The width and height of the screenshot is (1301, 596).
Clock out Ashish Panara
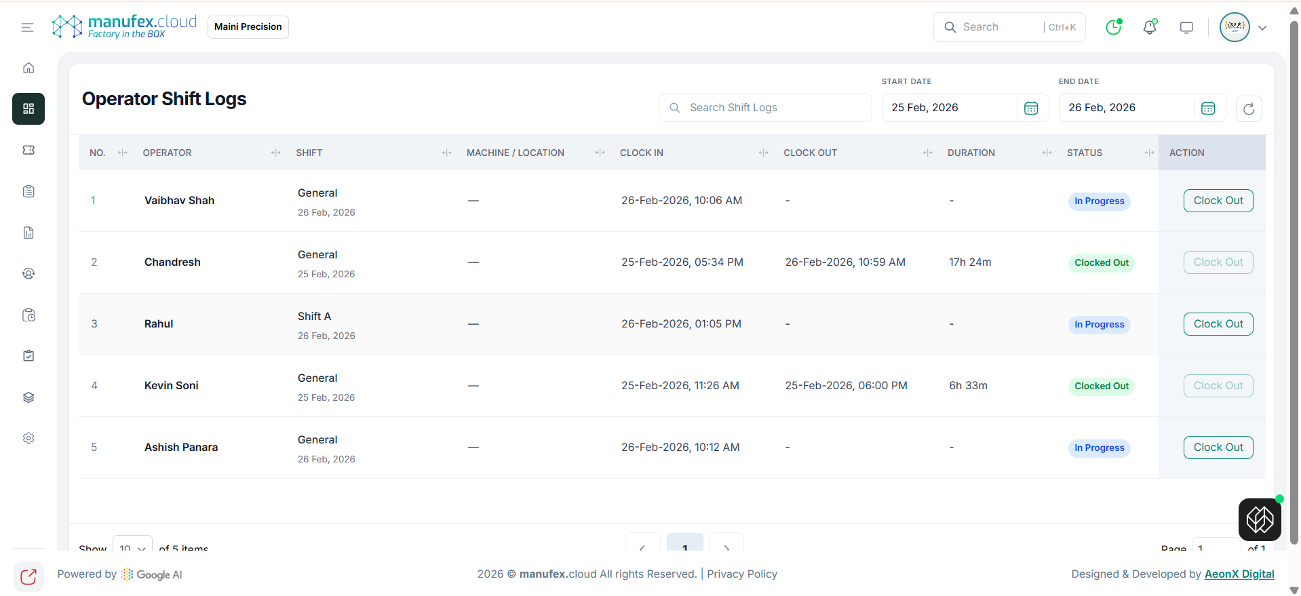coord(1218,448)
